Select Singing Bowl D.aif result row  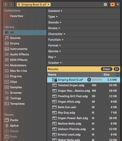pos(84,80)
